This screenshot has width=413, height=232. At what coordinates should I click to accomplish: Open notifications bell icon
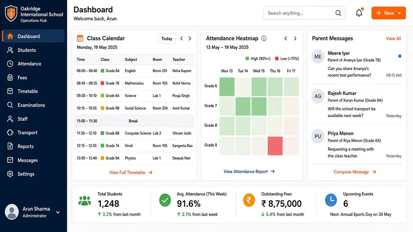(359, 13)
